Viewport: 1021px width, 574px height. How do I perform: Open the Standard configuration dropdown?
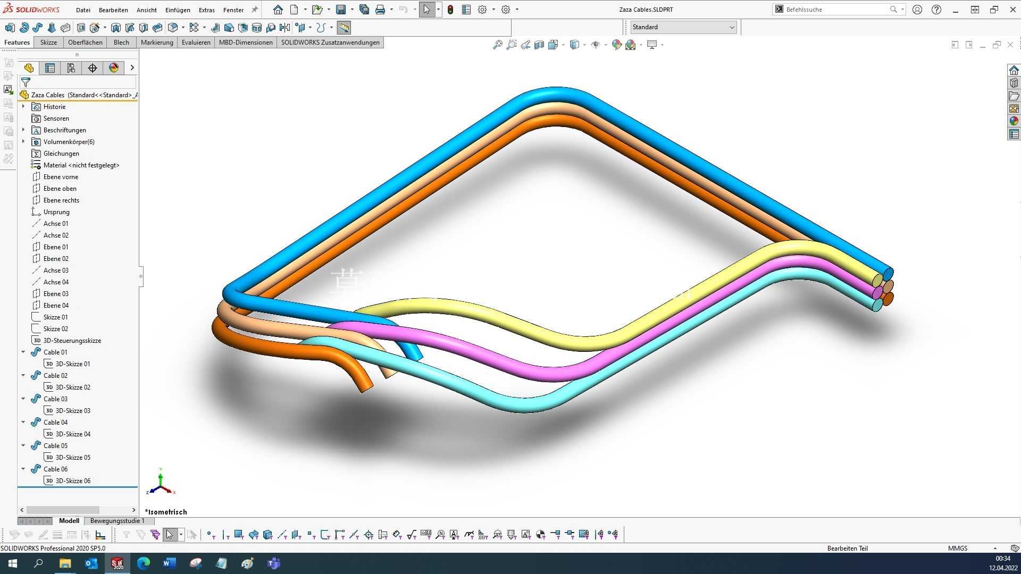click(683, 27)
